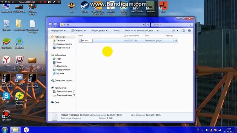Click the Explorer search field
This screenshot has width=237, height=133.
[x=172, y=25]
